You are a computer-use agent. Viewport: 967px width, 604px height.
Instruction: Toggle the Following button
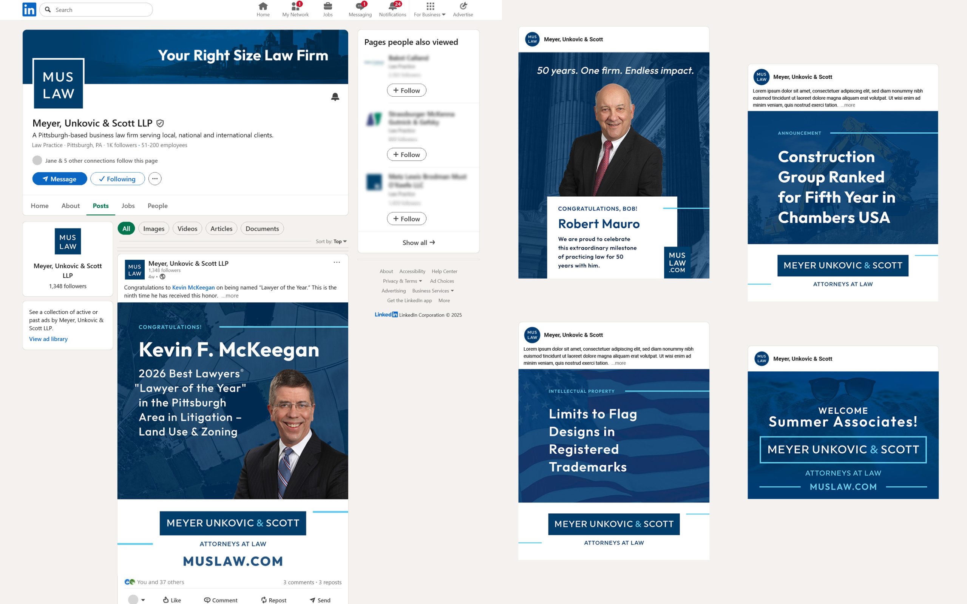tap(117, 179)
